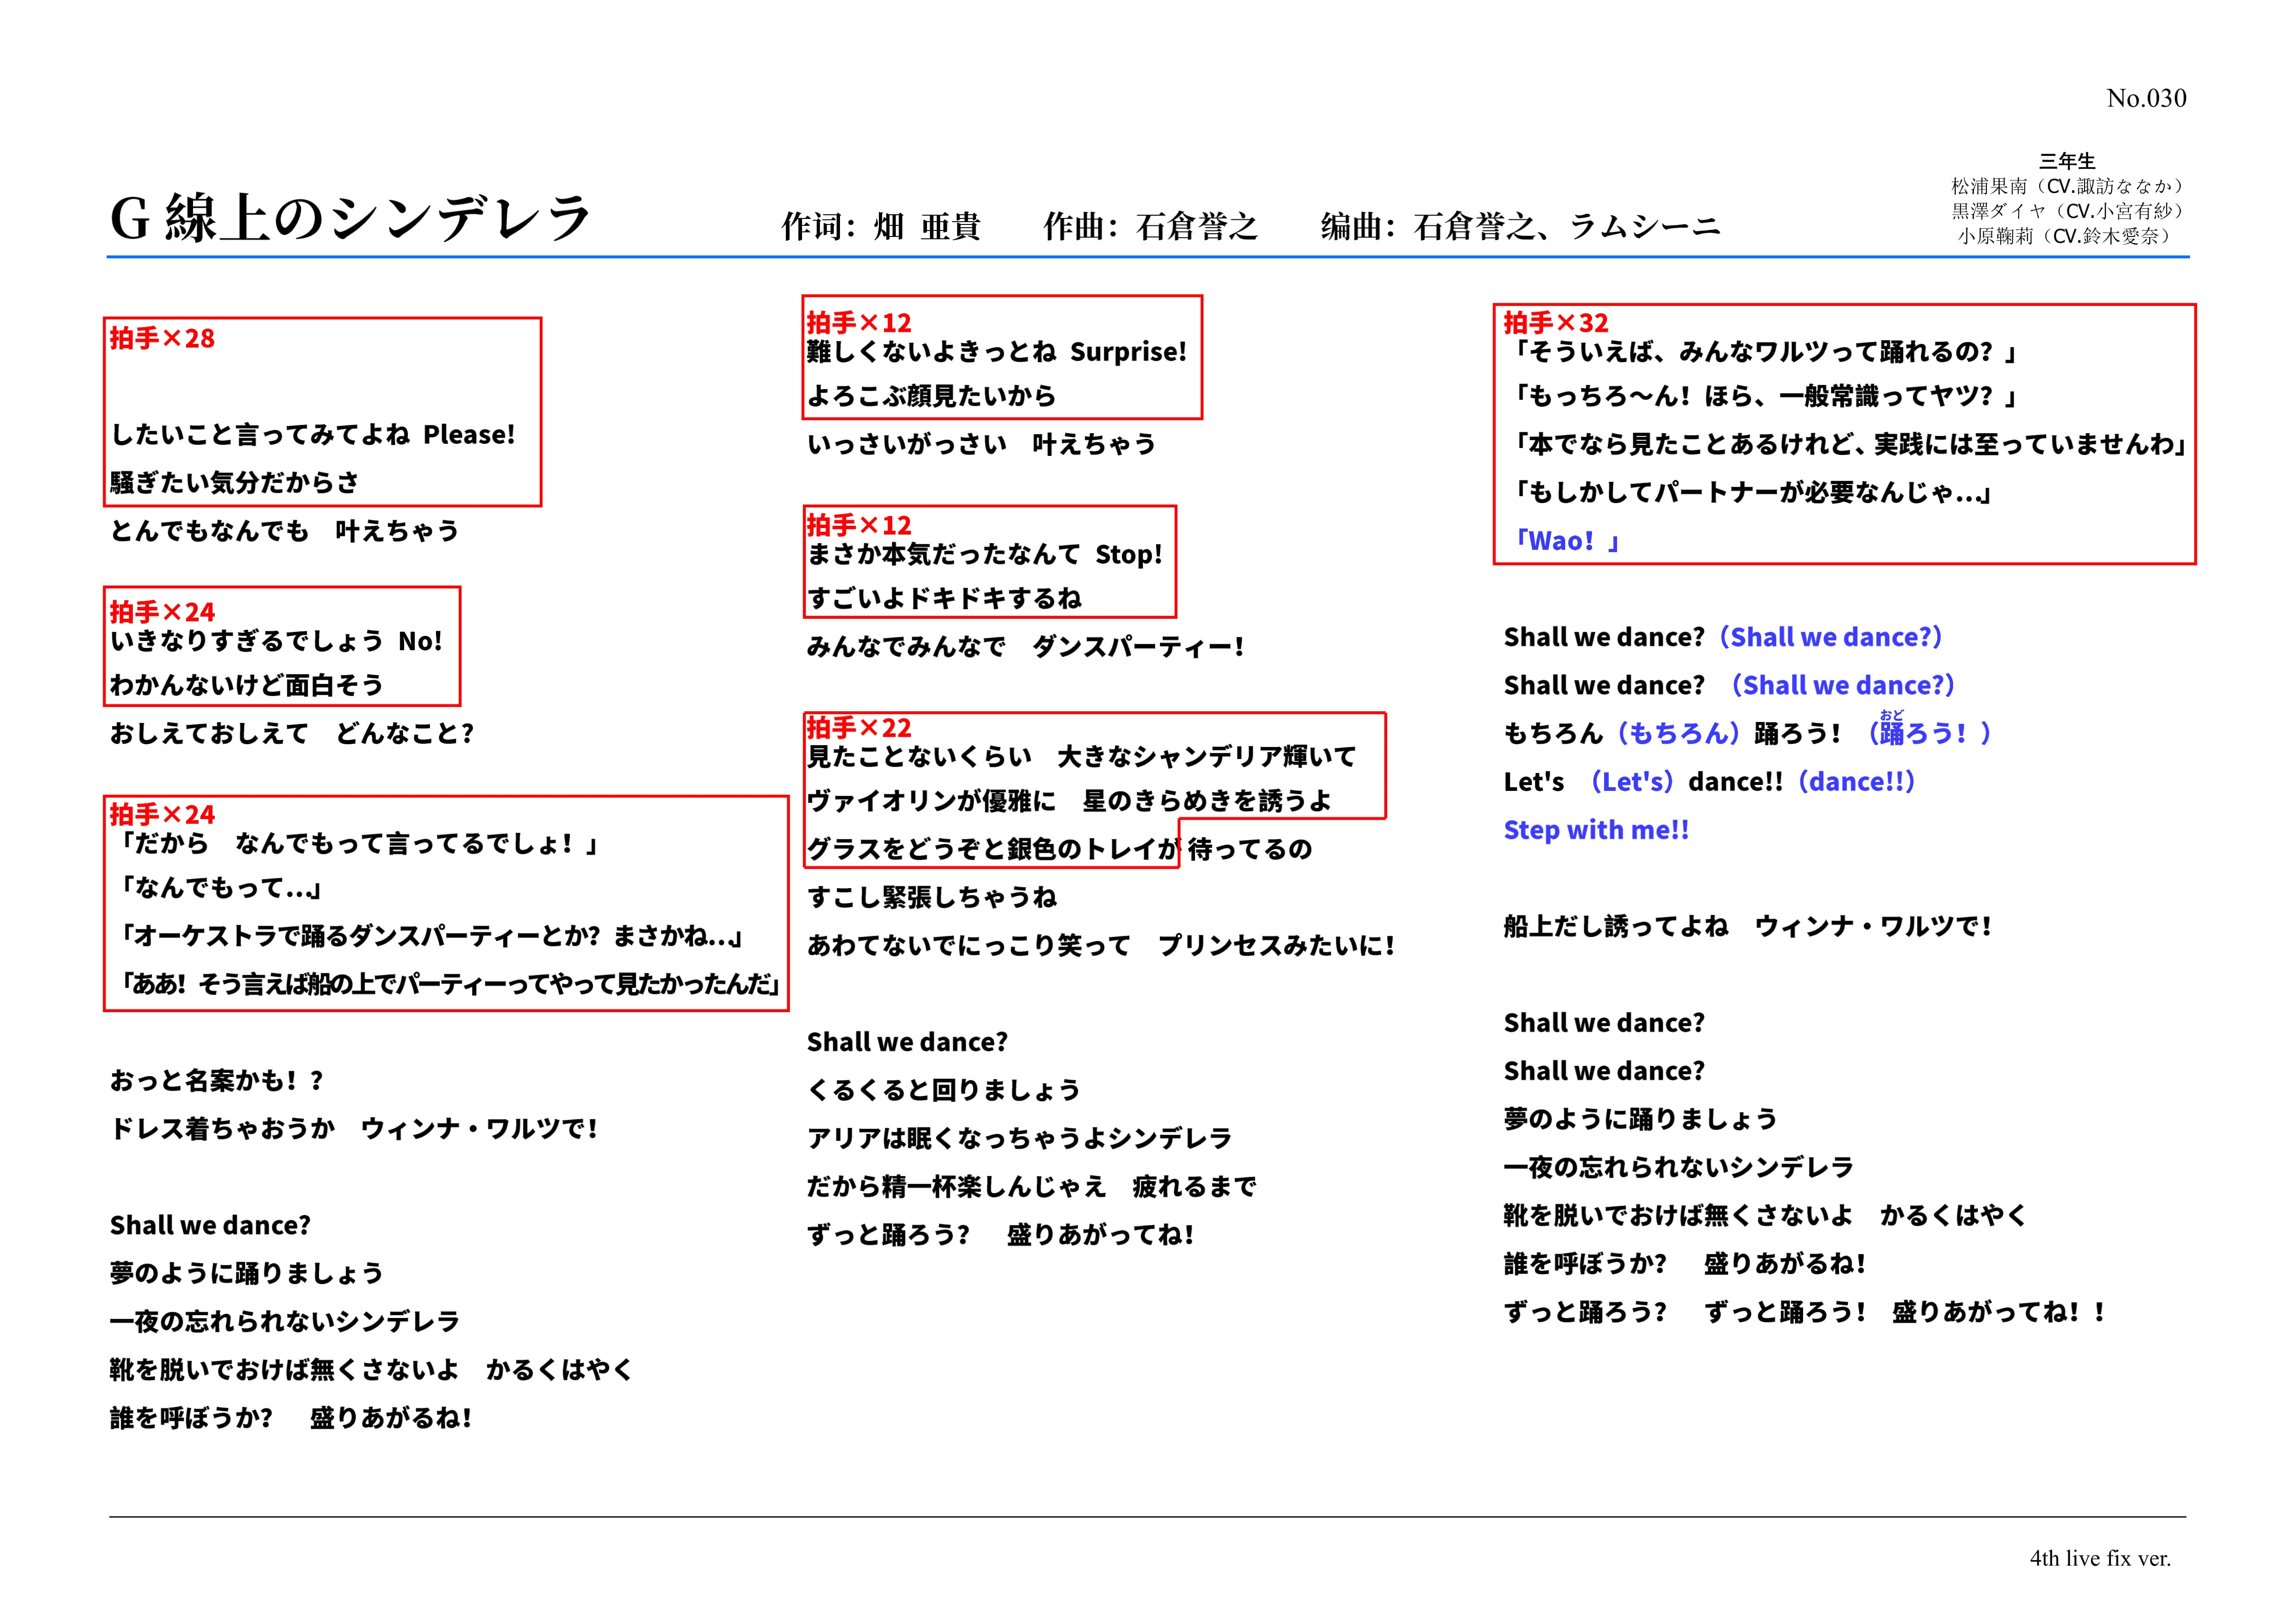The width and height of the screenshot is (2296, 1623).
Task: Click the line いきなりすぎるでしょう No!
Action: point(276,641)
